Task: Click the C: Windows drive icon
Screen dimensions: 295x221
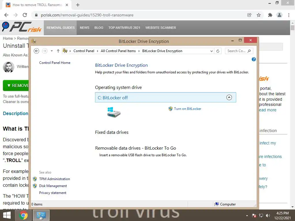Action: click(x=114, y=112)
